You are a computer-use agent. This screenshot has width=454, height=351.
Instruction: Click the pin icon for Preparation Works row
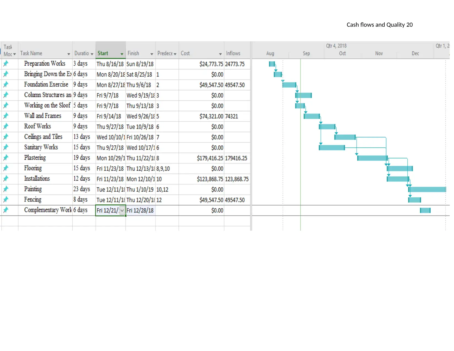pyautogui.click(x=6, y=64)
